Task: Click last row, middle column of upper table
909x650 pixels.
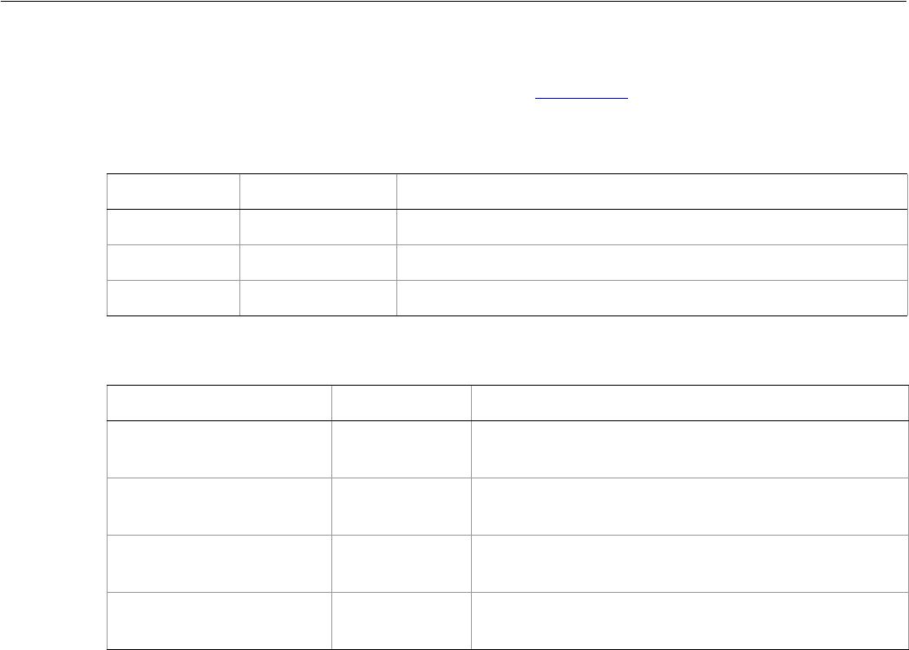Action: pyautogui.click(x=318, y=298)
